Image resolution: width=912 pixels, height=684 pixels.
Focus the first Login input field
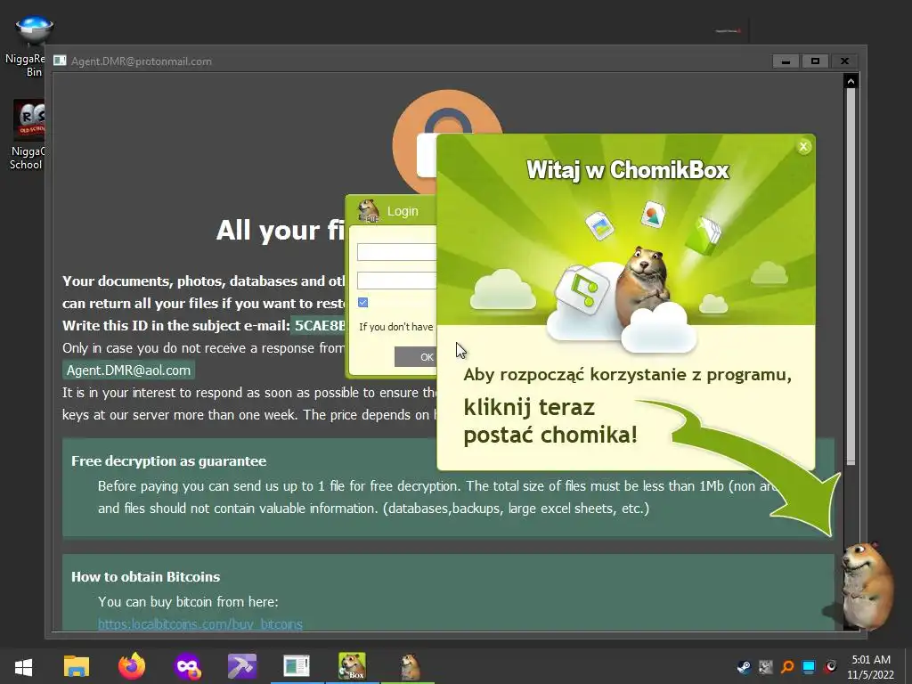click(396, 252)
